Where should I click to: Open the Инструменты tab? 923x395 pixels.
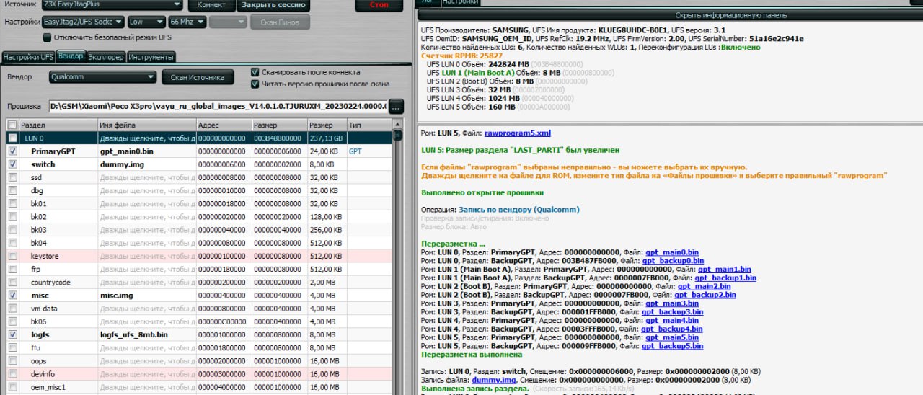(151, 57)
